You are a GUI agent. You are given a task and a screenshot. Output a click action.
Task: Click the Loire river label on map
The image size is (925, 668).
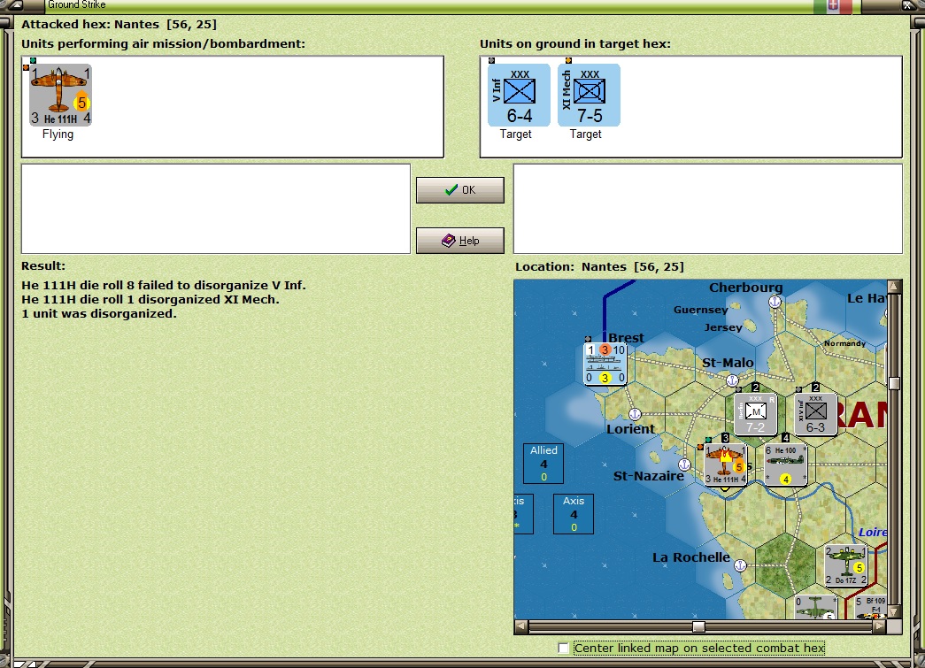point(873,532)
